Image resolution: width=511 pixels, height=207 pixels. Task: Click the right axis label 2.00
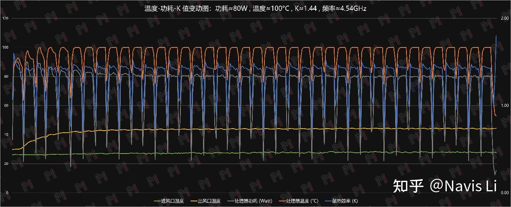[x=504, y=18]
